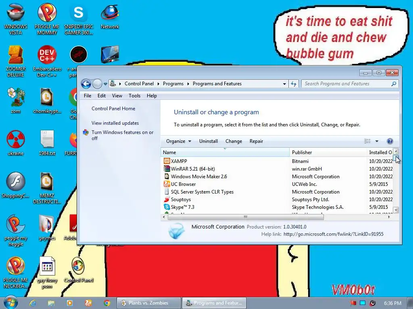This screenshot has height=309, width=413.
Task: Open the Help menu
Action: pos(152,96)
